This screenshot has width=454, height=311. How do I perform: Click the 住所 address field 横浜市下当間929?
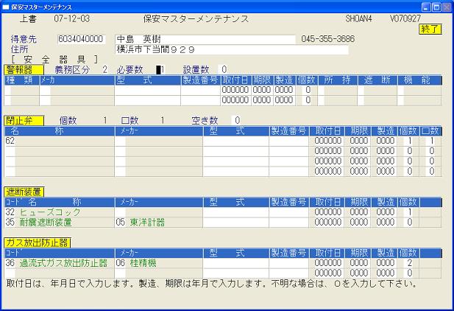pyautogui.click(x=231, y=49)
